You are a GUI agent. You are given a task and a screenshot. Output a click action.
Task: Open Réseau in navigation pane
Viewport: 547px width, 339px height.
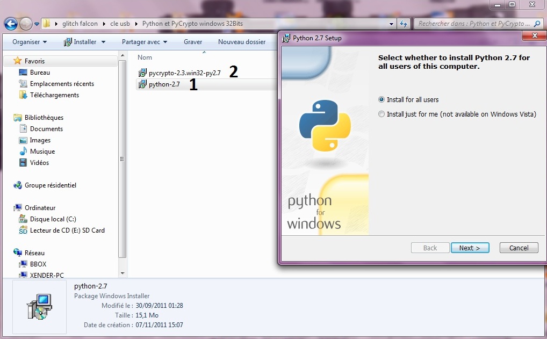pos(34,253)
